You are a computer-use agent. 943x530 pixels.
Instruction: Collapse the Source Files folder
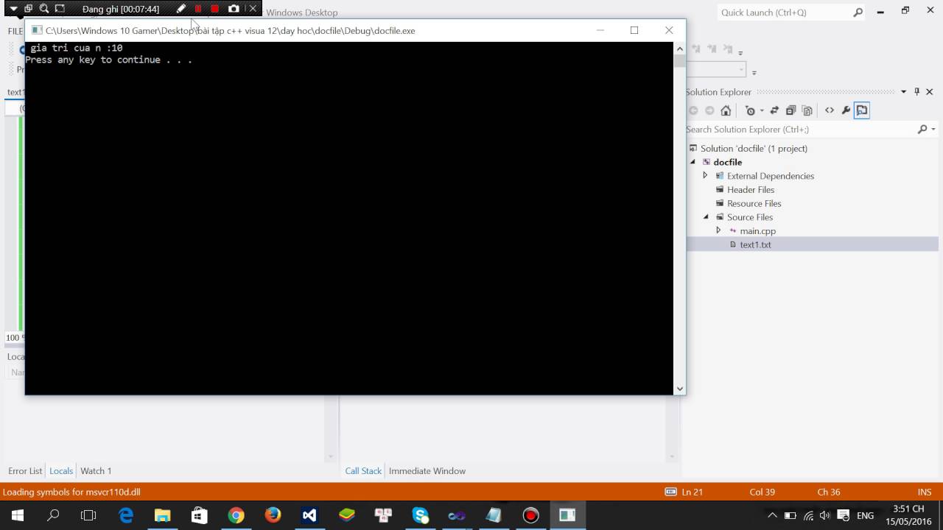click(706, 216)
